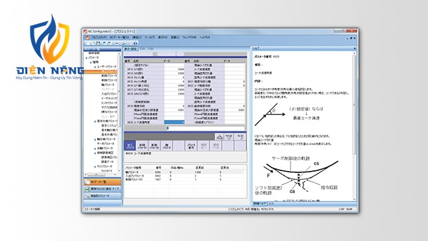Click the 標準RS232C通信 sidebar button
Screen dimensions: 428x241
(x=102, y=189)
